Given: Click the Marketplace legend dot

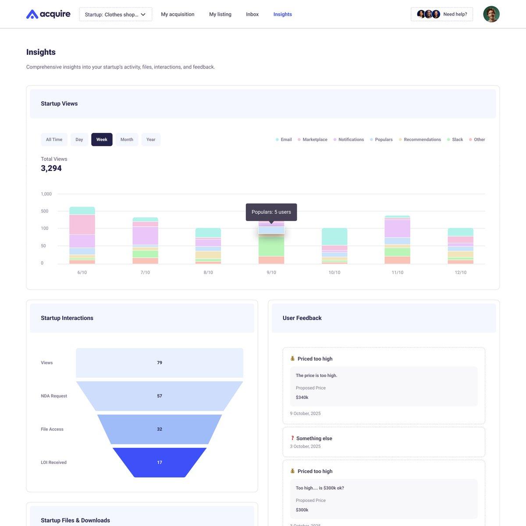Looking at the screenshot, I should pyautogui.click(x=299, y=139).
